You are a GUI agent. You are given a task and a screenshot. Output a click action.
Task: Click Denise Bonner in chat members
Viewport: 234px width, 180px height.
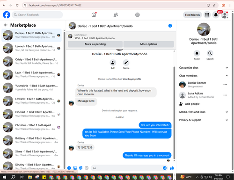click(x=197, y=83)
